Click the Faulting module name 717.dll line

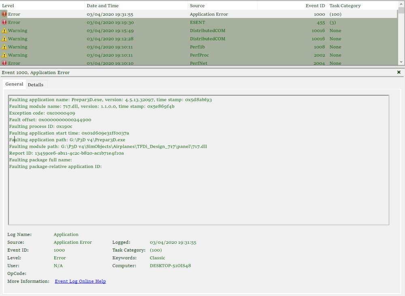[x=92, y=106]
